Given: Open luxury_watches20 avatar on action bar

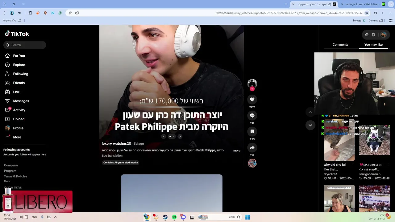Looking at the screenshot, I should [x=252, y=83].
